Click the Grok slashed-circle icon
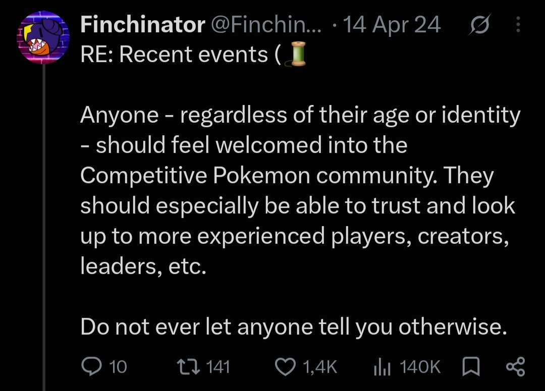This screenshot has height=391, width=545. click(x=480, y=25)
